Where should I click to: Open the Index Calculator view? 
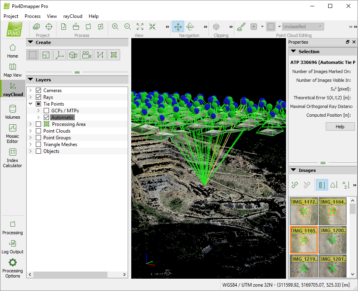pyautogui.click(x=12, y=157)
